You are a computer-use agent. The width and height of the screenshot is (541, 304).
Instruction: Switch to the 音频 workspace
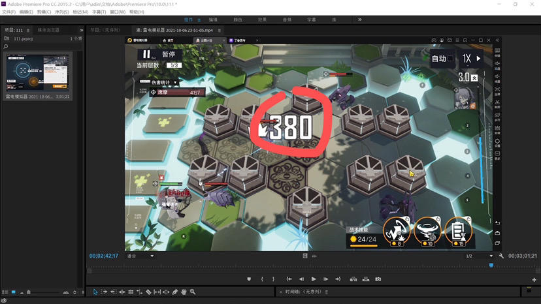tap(287, 20)
